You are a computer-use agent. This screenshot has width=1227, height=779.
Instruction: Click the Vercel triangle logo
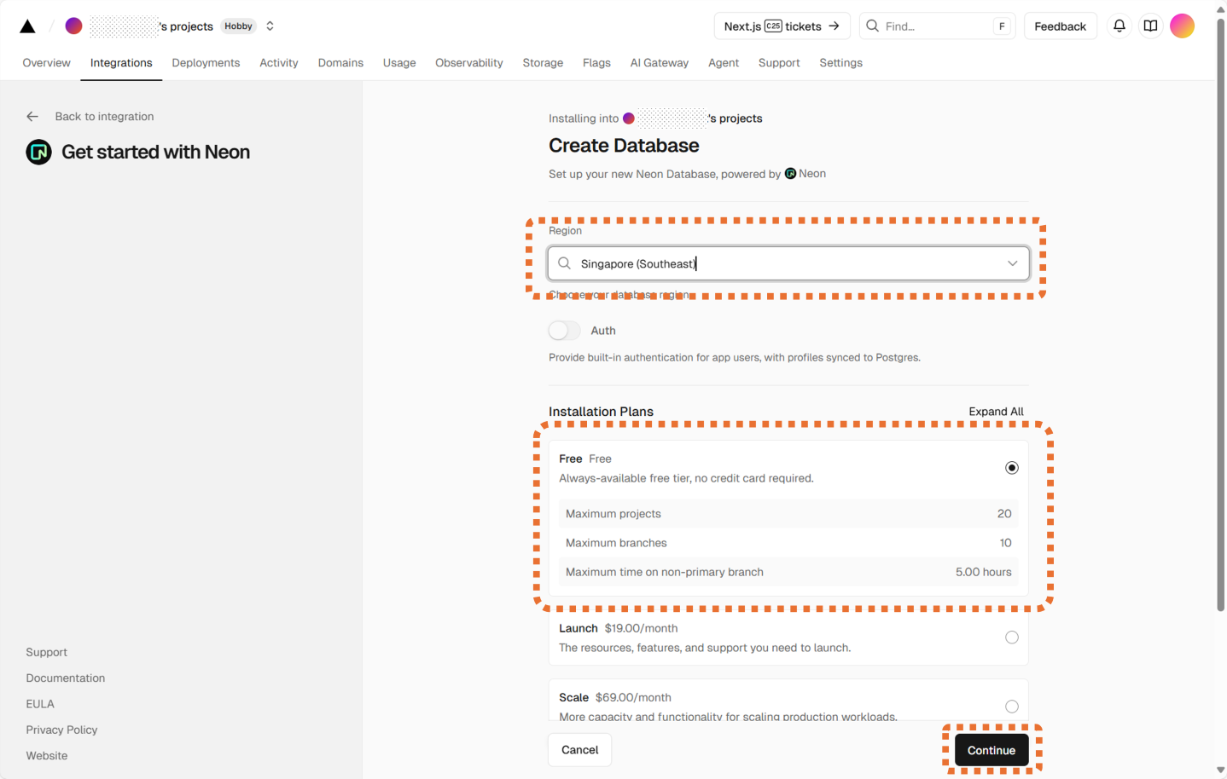(27, 26)
